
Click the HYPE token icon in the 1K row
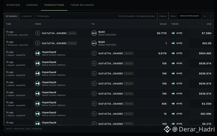coord(173,114)
